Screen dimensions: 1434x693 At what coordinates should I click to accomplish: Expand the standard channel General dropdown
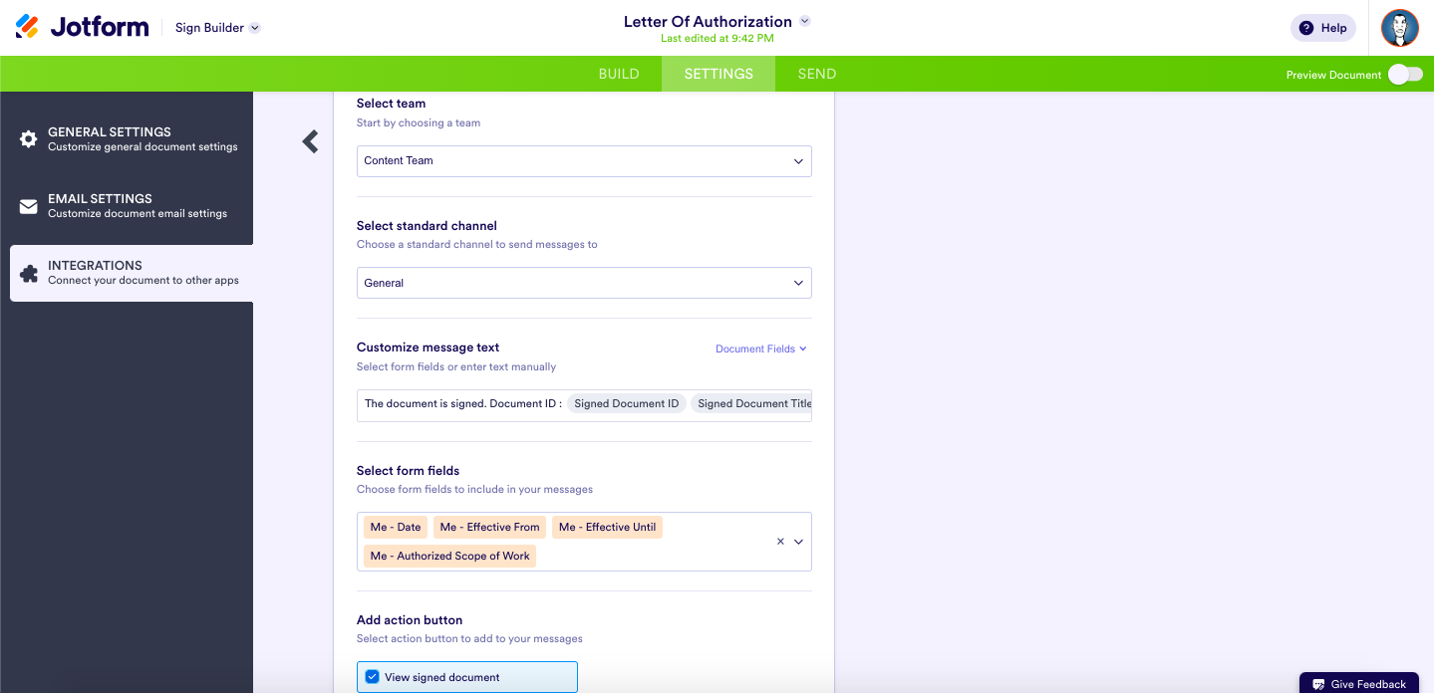point(584,283)
